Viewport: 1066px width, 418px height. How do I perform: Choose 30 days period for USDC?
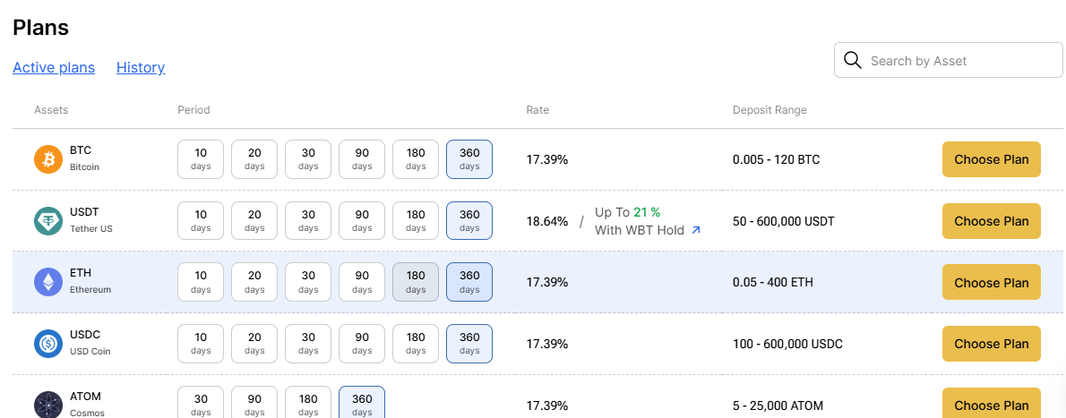coord(308,343)
